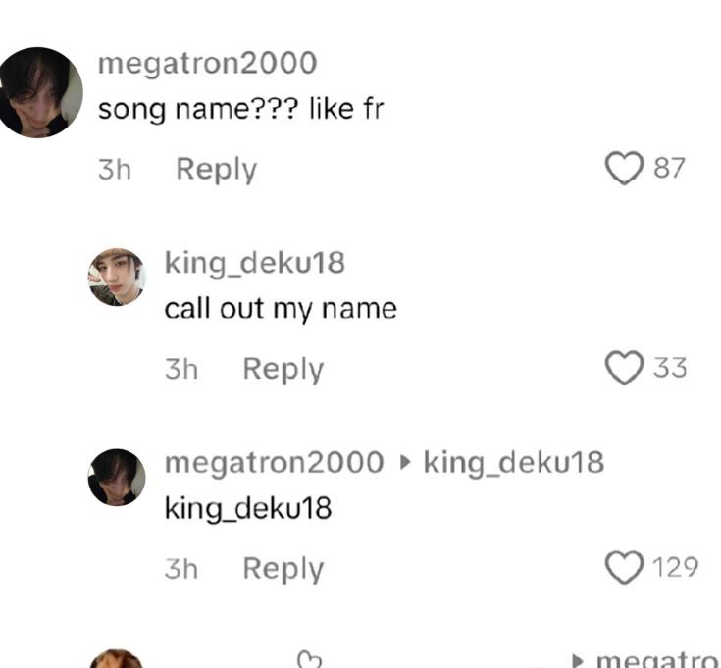Click the 3h timestamp on the top comment
The width and height of the screenshot is (721, 668).
tap(115, 169)
